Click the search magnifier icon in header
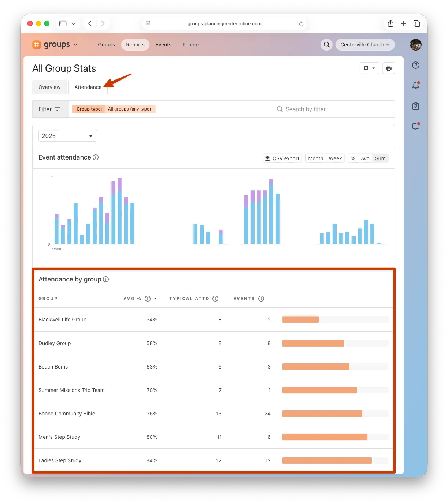The height and width of the screenshot is (504, 448). point(326,45)
